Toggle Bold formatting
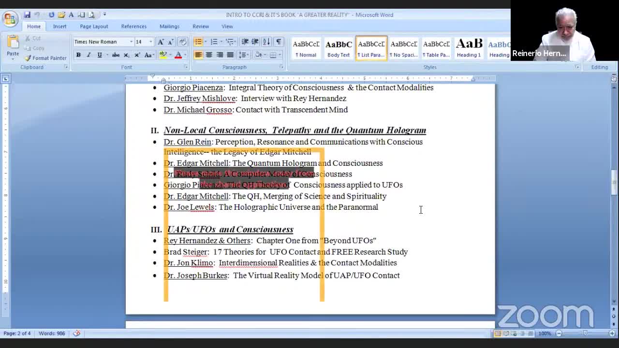 tap(78, 55)
